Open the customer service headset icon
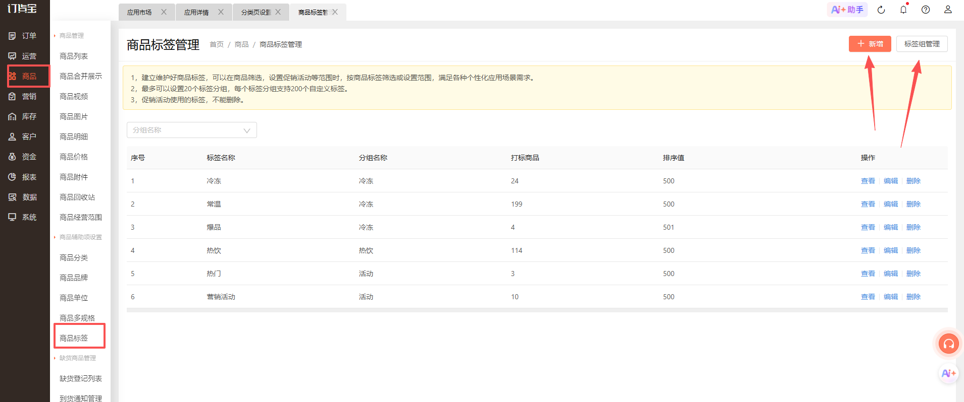This screenshot has width=964, height=402. (x=949, y=344)
